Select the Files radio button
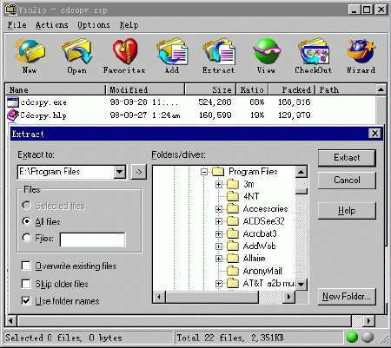This screenshot has width=391, height=348. pyautogui.click(x=26, y=238)
